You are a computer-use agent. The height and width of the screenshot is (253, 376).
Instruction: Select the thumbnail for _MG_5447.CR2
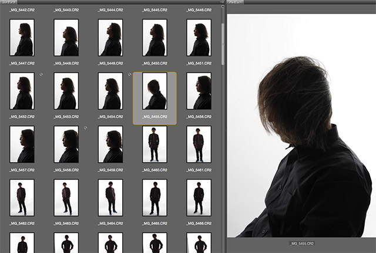tap(22, 38)
